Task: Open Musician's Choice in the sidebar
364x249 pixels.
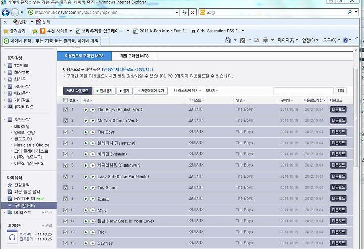Action: point(31,145)
